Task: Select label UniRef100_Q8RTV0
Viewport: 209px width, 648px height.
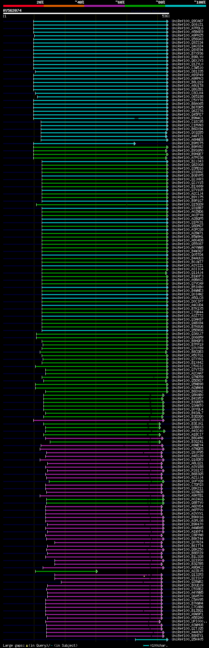Action: [x=187, y=503]
